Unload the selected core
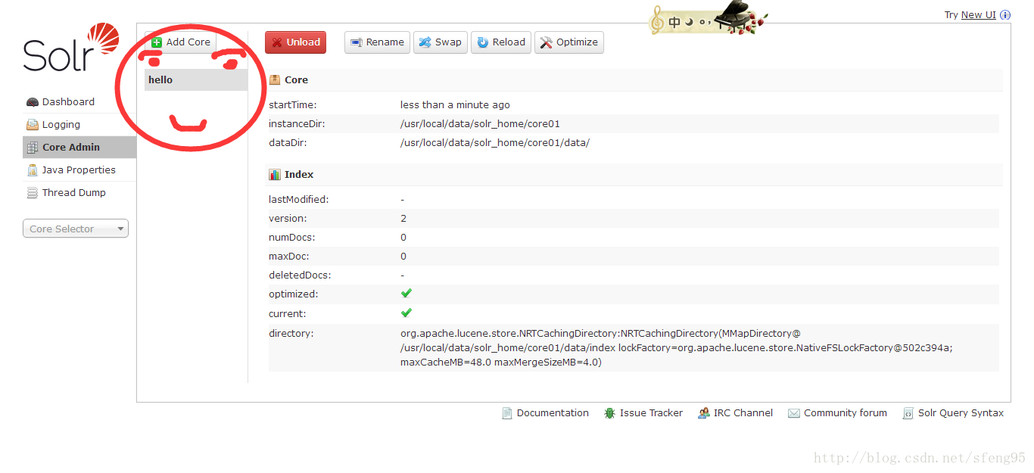1034x473 pixels. [x=295, y=42]
